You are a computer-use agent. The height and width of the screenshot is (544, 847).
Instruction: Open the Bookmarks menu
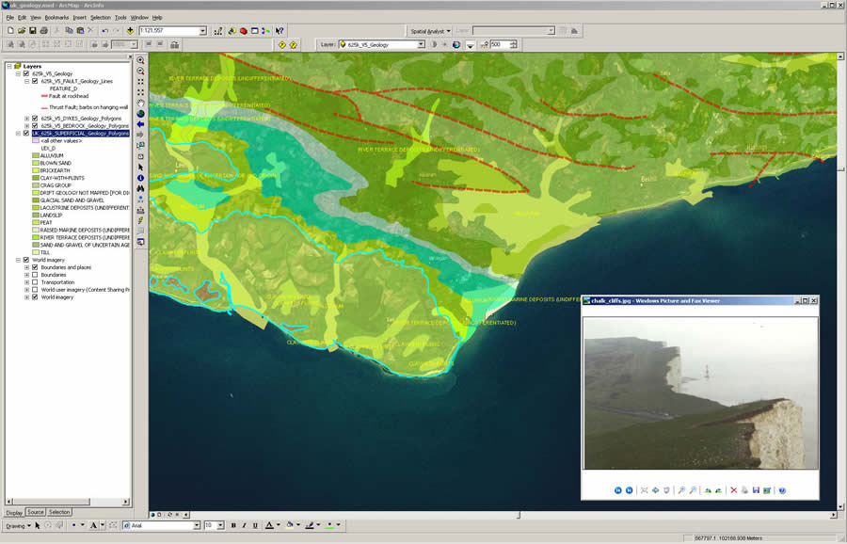(56, 17)
